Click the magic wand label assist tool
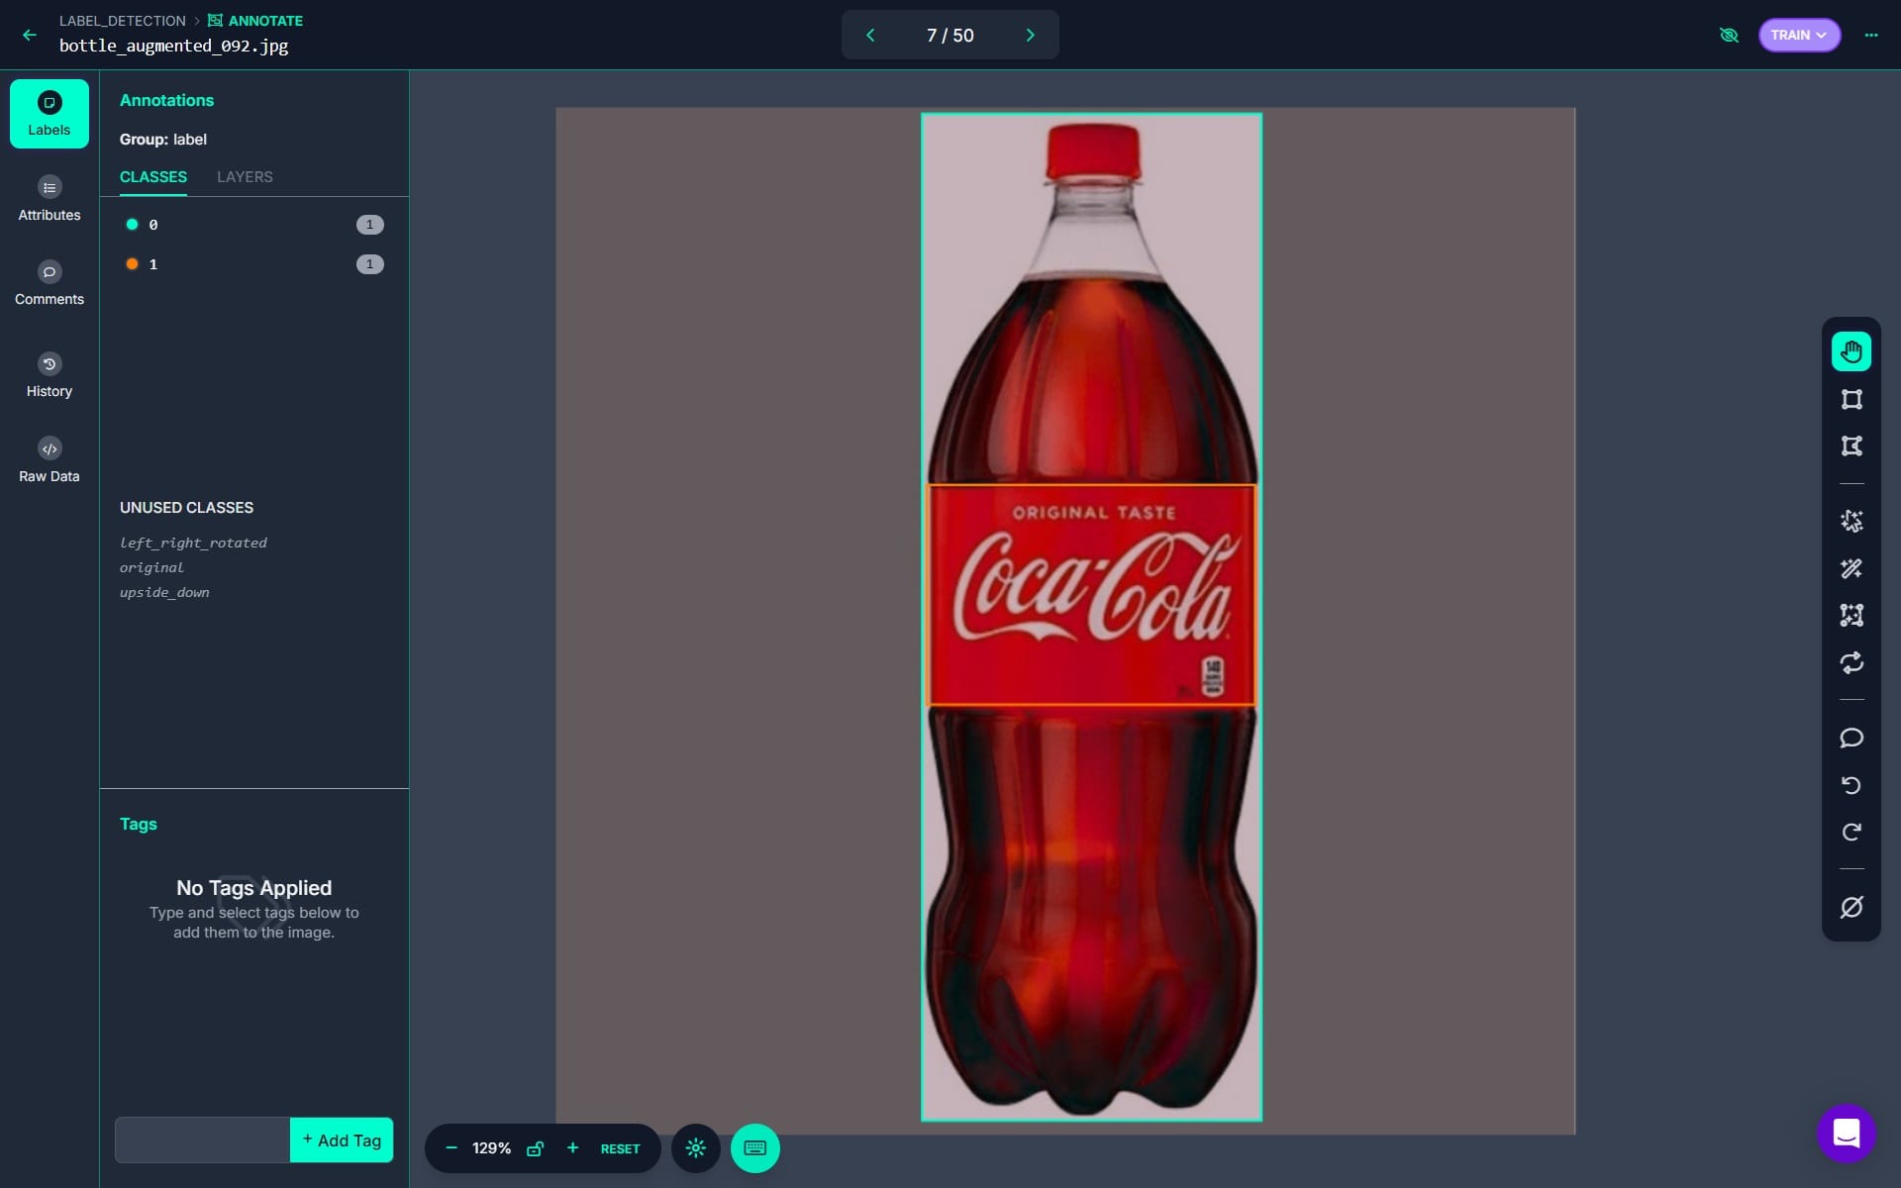Screen dimensions: 1901x1188 [1851, 568]
